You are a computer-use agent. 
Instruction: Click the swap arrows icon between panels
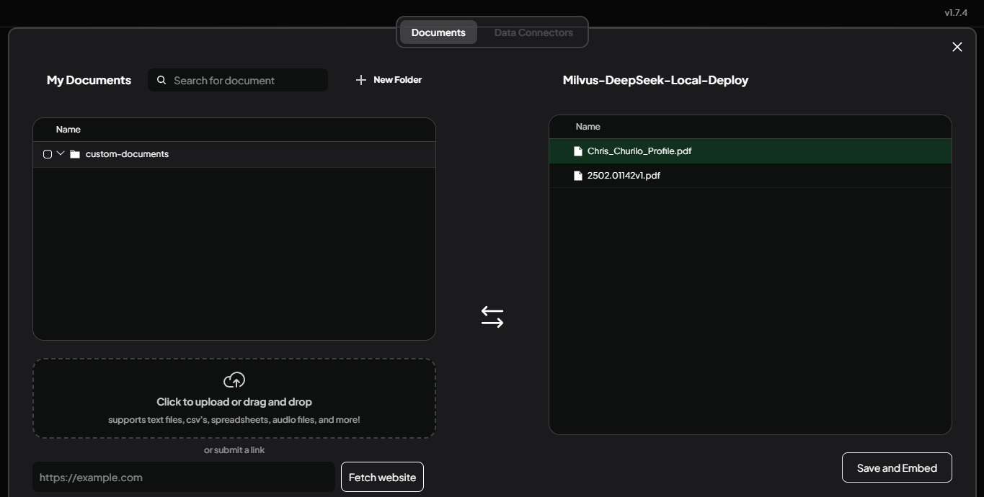tap(492, 317)
